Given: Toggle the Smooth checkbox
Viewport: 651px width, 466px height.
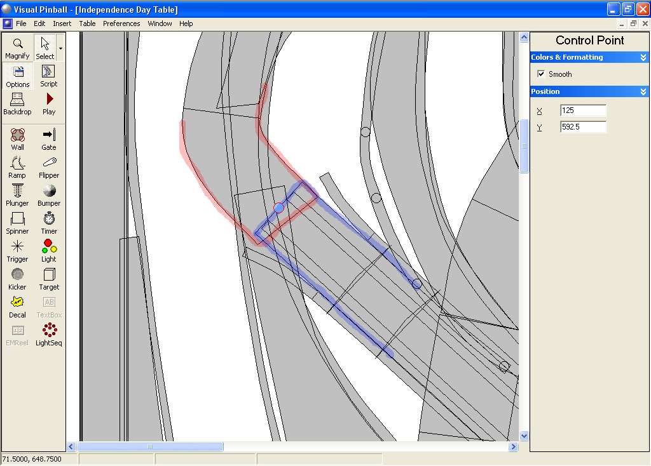Looking at the screenshot, I should 541,74.
